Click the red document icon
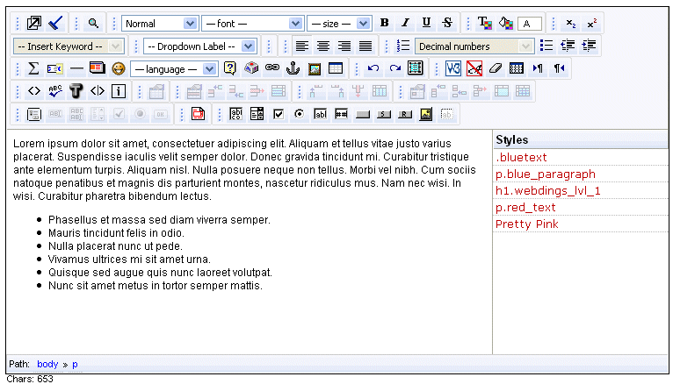This screenshot has height=384, width=673. pos(198,114)
